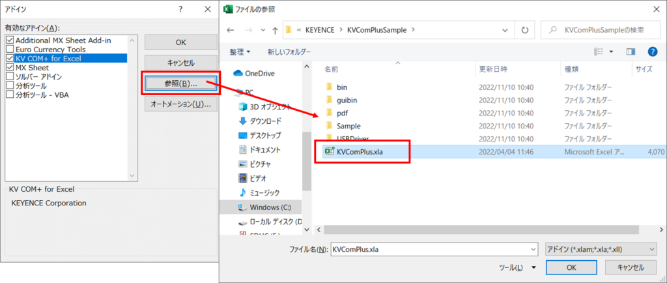Sort by 名前 column header
Screen dimensions: 667x283
pyautogui.click(x=331, y=69)
